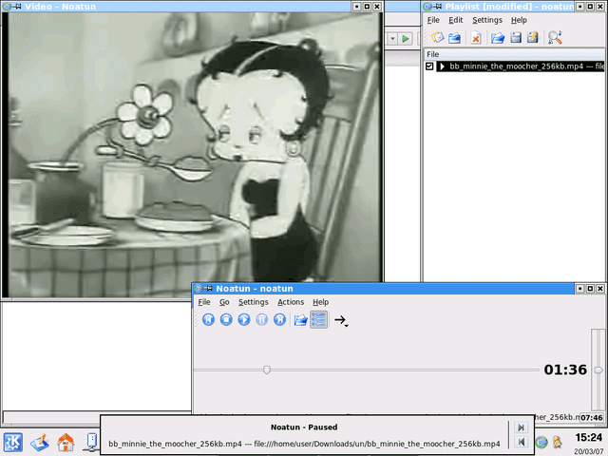Toggle the playlist window button

319,320
